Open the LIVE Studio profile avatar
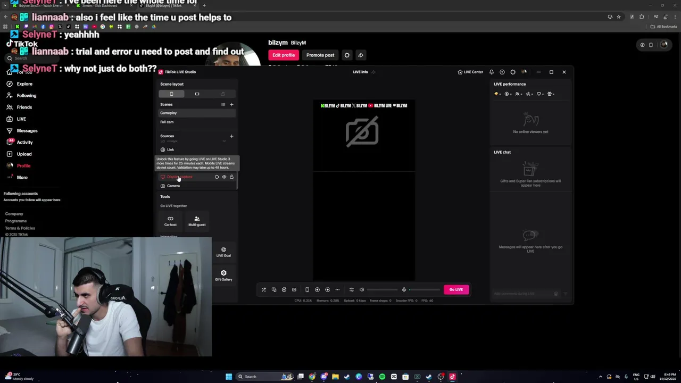This screenshot has width=681, height=383. pos(524,72)
